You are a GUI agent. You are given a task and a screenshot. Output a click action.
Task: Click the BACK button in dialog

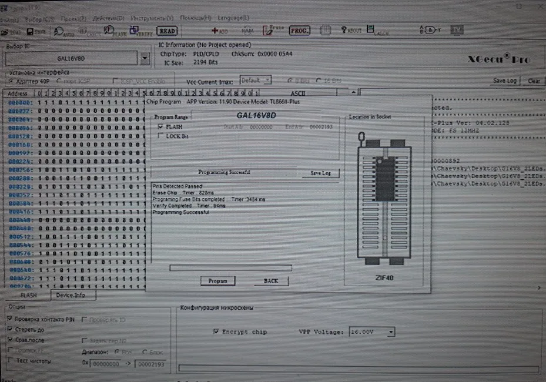271,281
